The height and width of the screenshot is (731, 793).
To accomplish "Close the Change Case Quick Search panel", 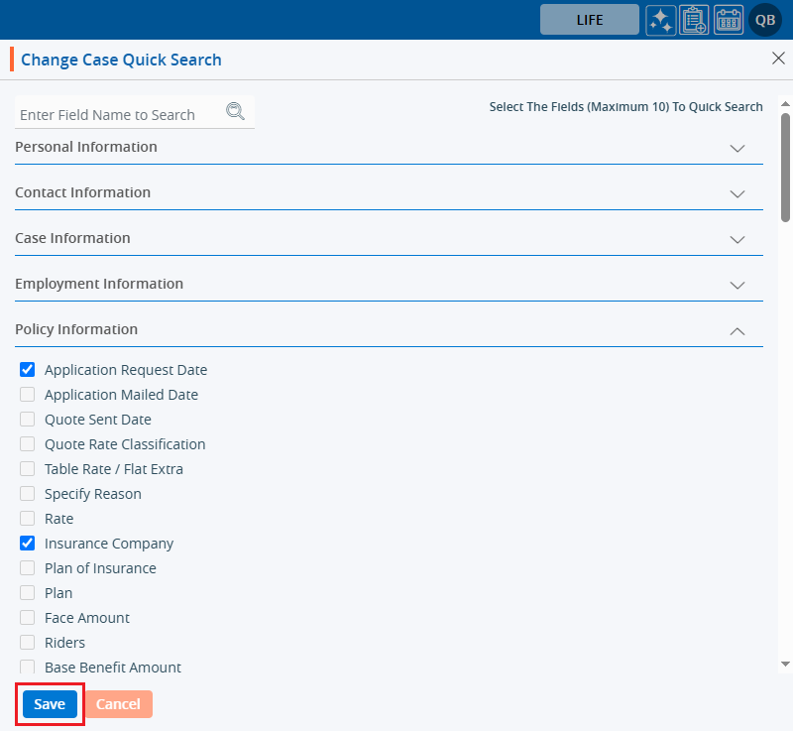I will (778, 59).
